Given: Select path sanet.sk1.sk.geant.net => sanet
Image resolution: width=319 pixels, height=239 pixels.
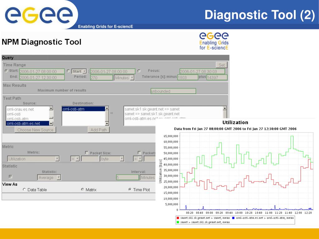Looking at the screenshot, I should click(x=152, y=109).
